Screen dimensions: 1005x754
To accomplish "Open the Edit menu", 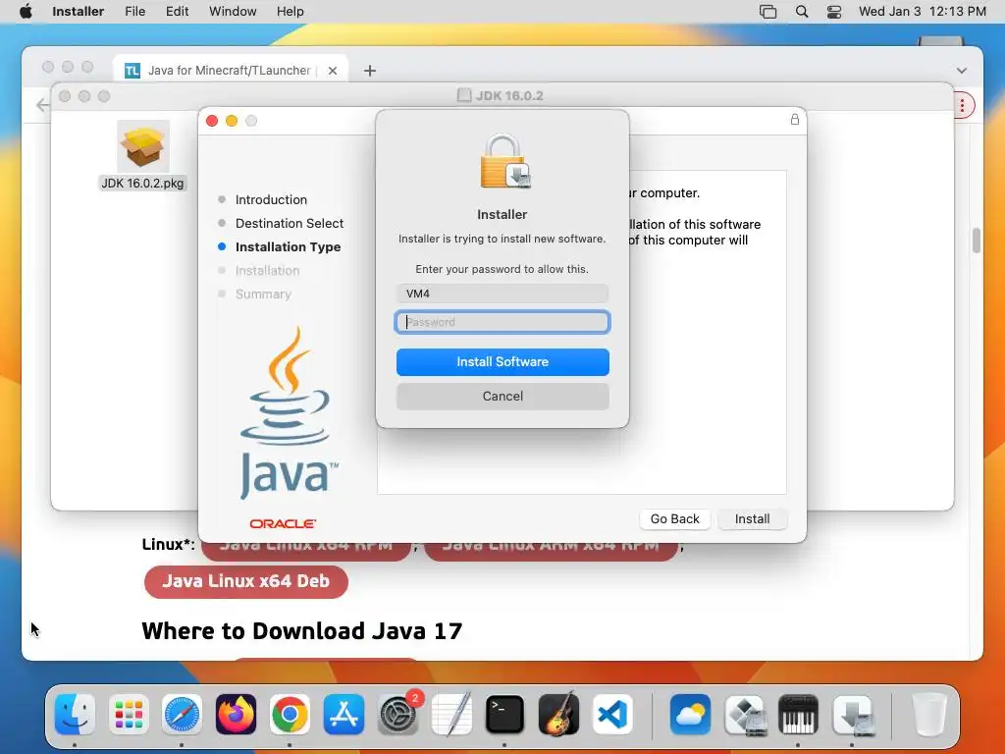I will tap(177, 12).
